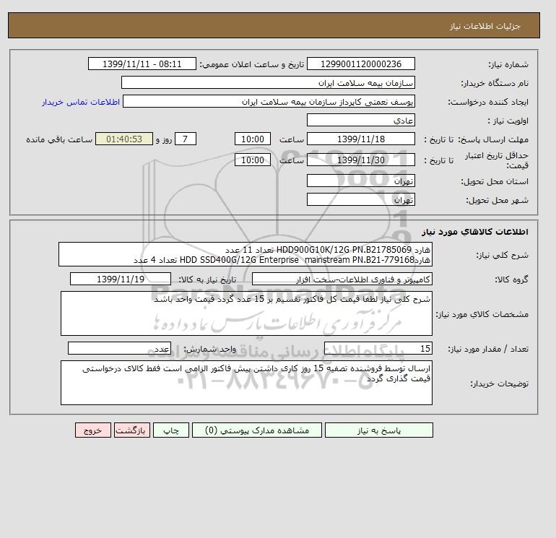
Task: Click the مهلت ارسال پاسخ label
Action: tap(492, 139)
